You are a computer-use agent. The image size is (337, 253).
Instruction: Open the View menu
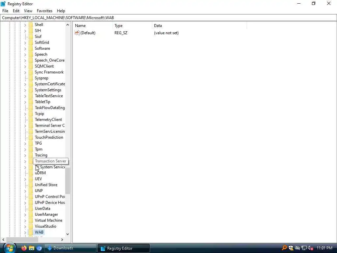click(28, 11)
